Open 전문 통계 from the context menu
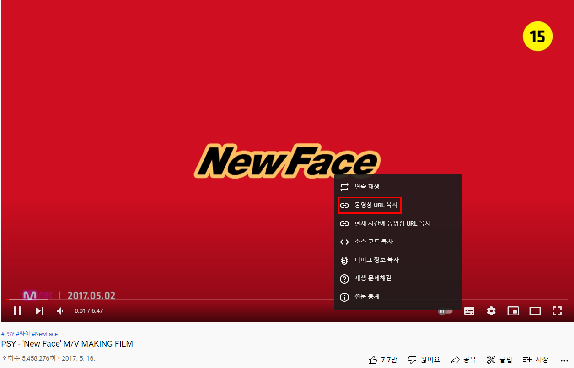The height and width of the screenshot is (368, 574). click(x=398, y=296)
